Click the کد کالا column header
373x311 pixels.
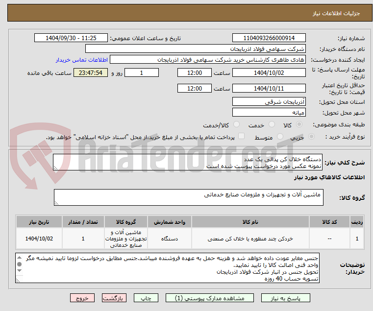[329, 222]
